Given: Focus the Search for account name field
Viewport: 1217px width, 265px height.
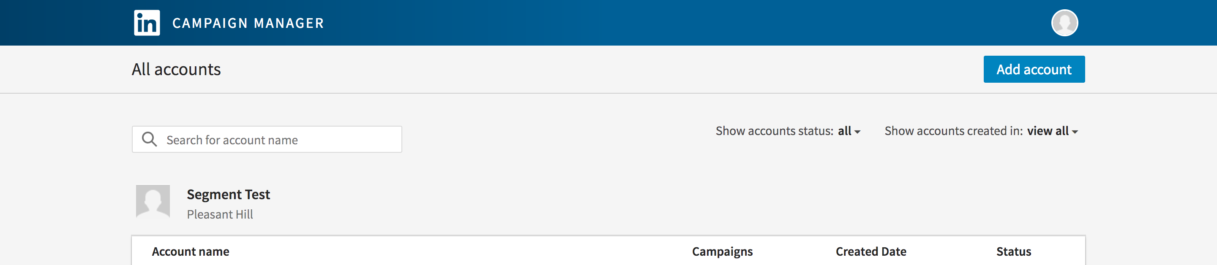Looking at the screenshot, I should tap(267, 139).
